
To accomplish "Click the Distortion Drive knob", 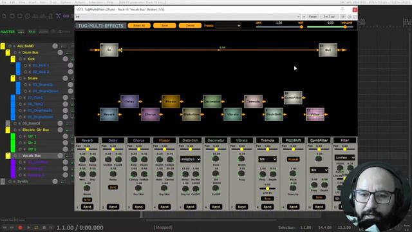I will pyautogui.click(x=185, y=174).
